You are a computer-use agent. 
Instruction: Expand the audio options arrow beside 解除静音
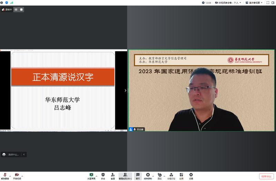click(10, 175)
